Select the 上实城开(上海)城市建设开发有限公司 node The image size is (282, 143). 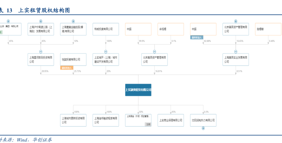click(106, 60)
